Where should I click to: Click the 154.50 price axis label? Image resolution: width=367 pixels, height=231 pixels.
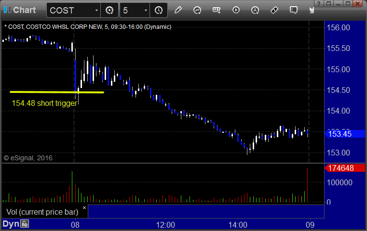point(338,90)
